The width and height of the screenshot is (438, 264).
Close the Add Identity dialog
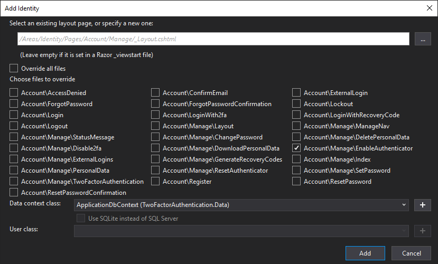428,8
